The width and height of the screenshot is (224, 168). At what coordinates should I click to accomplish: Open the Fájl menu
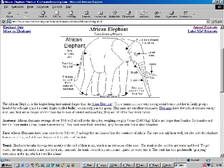coord(6,7)
